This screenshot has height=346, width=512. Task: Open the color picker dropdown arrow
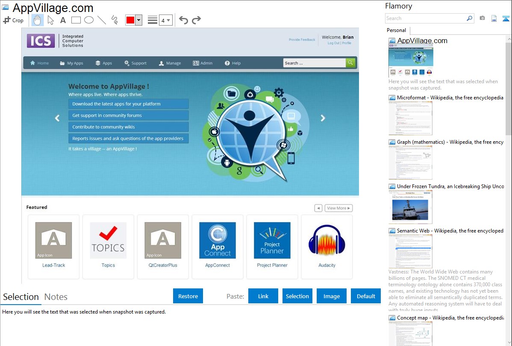pyautogui.click(x=139, y=20)
